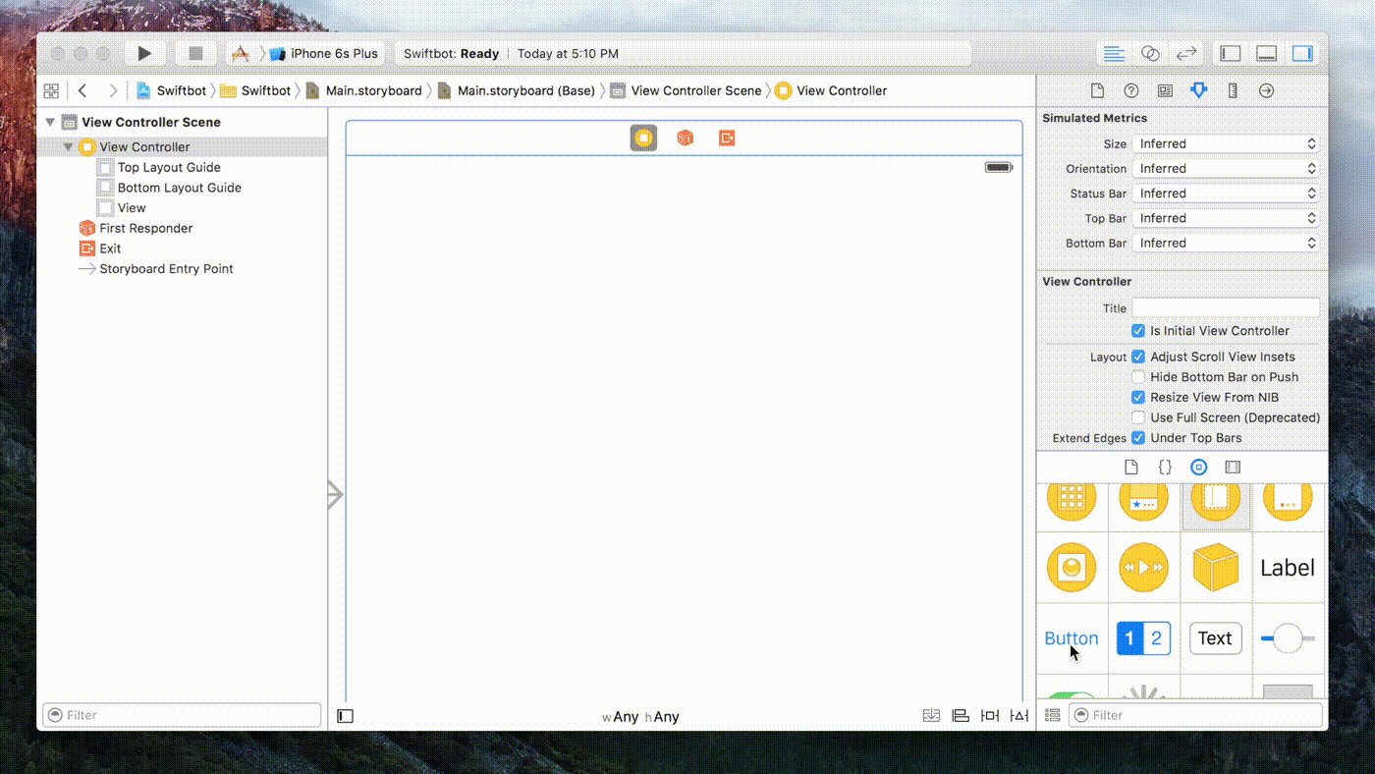Enable Hide Bottom Bar on Push

coord(1138,377)
